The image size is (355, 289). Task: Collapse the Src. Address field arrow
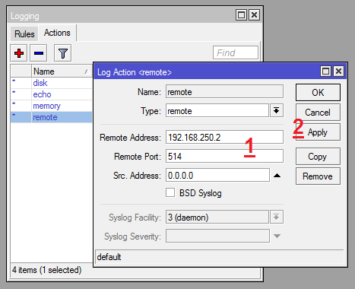point(277,176)
